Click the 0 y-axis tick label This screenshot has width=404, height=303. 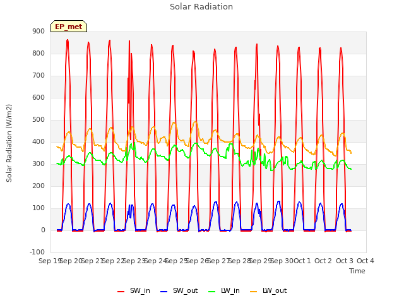click(x=43, y=230)
